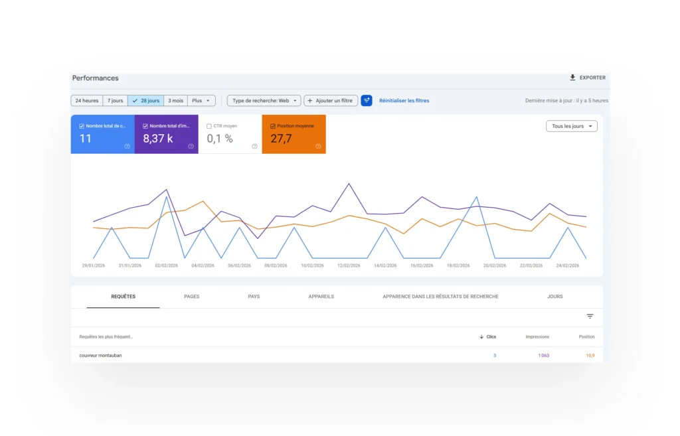Click the sort arrow next to Clics column
This screenshot has width=680, height=436.
point(481,336)
